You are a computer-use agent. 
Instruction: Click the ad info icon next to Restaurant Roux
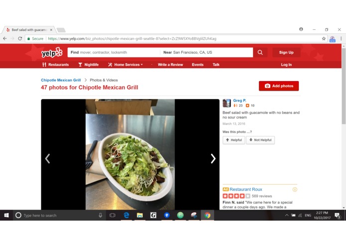tap(295, 189)
